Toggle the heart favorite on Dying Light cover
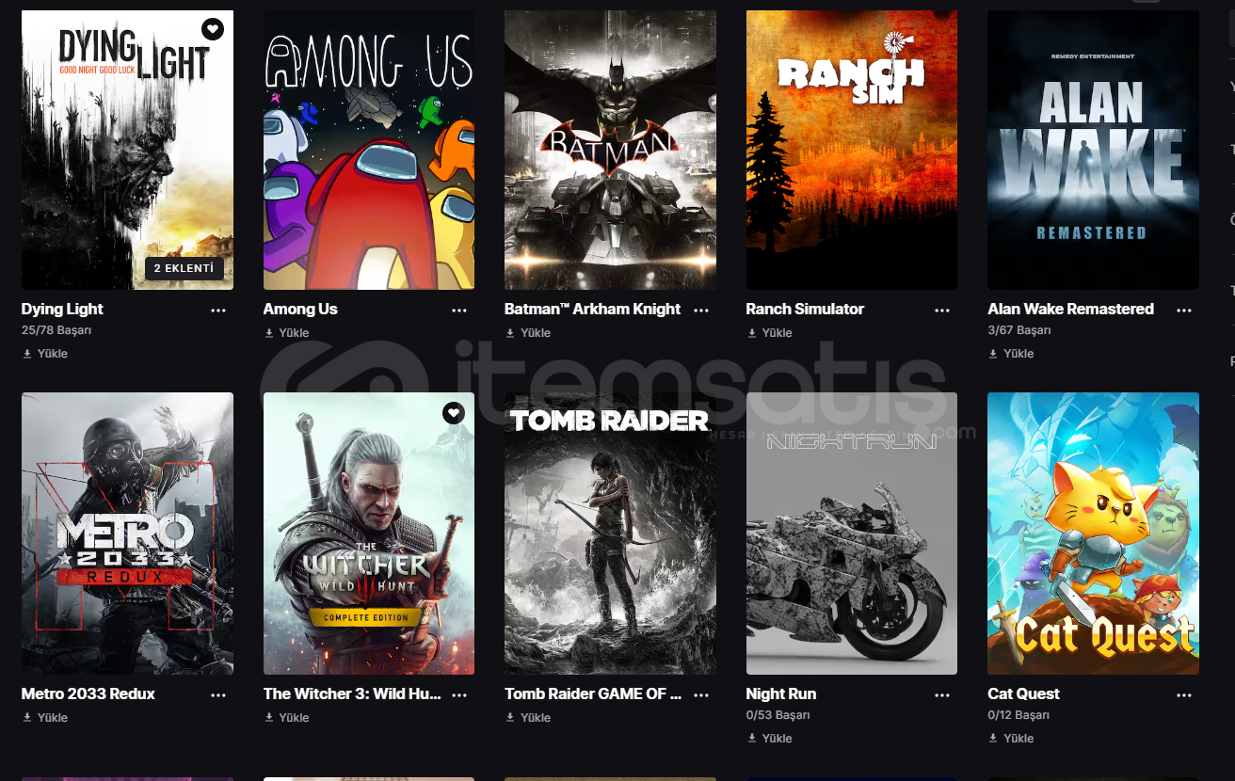Image resolution: width=1235 pixels, height=781 pixels. (214, 29)
